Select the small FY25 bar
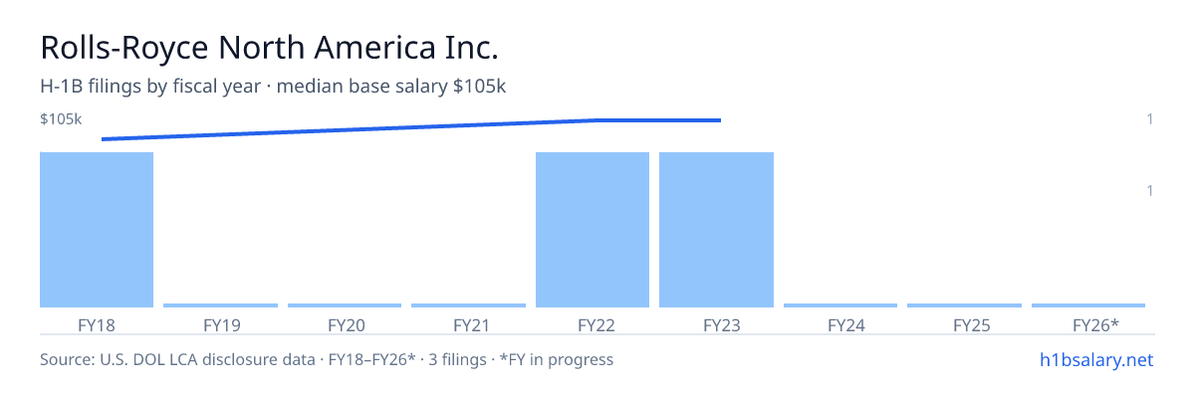Screen dimensions: 1195x398 click(x=965, y=305)
